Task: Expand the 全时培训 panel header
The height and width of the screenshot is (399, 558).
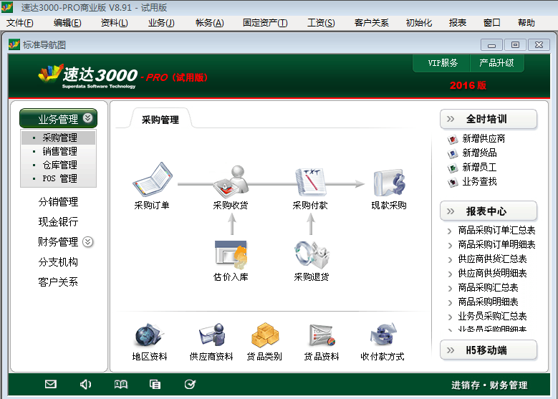Action: pyautogui.click(x=489, y=119)
